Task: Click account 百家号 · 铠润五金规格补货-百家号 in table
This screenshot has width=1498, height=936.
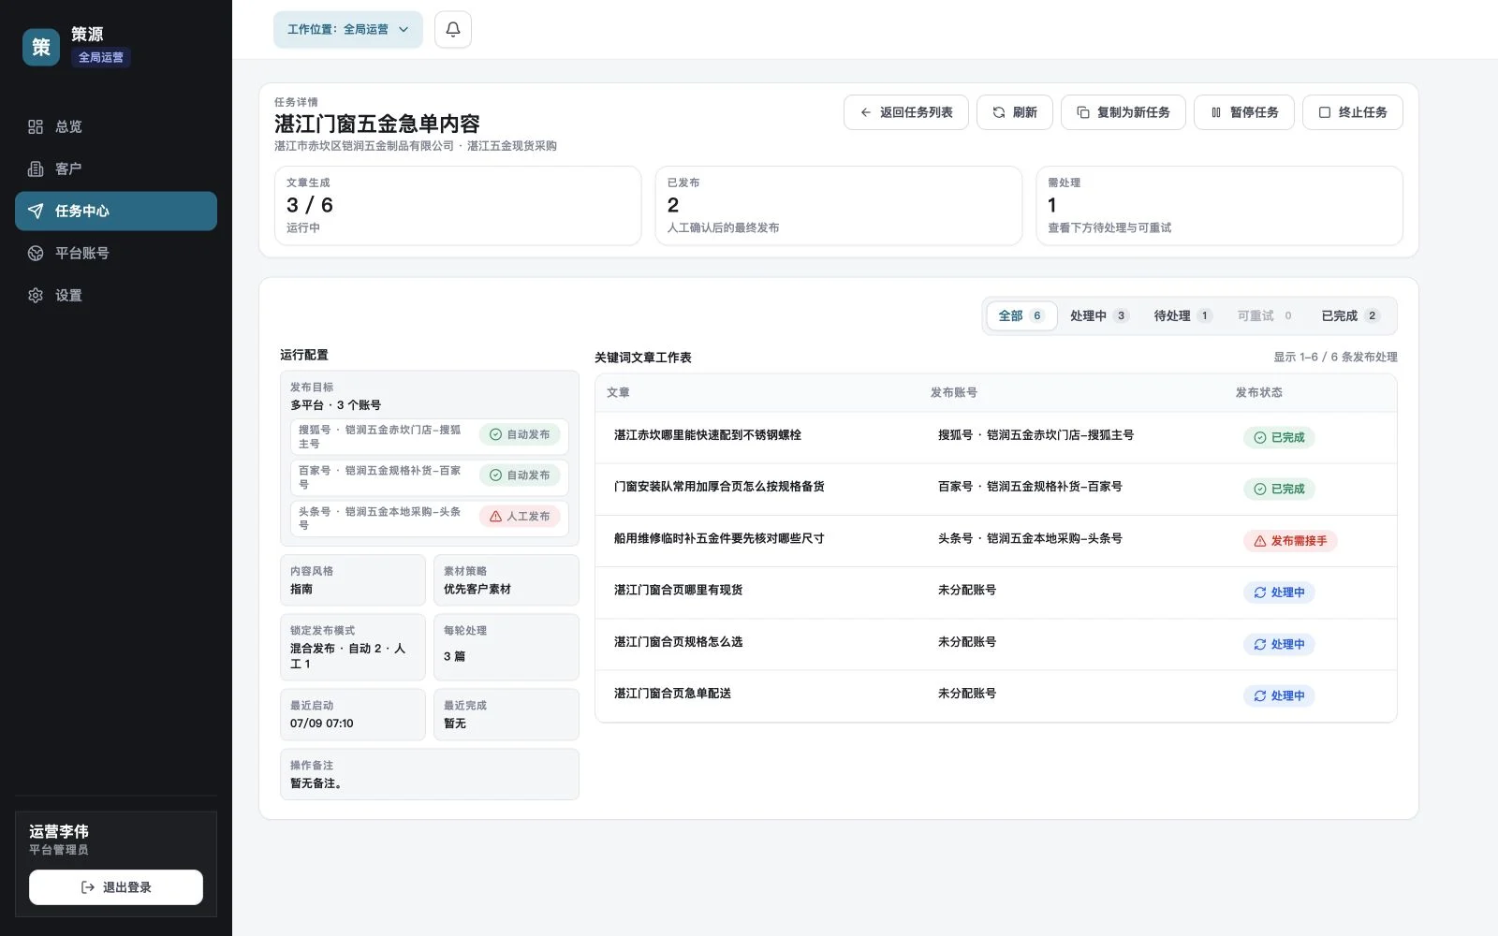Action: (x=1030, y=487)
